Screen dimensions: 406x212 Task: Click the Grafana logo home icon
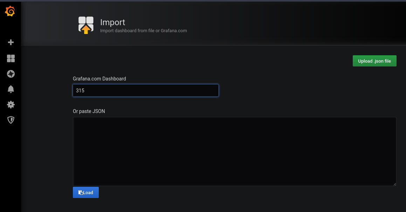(10, 12)
